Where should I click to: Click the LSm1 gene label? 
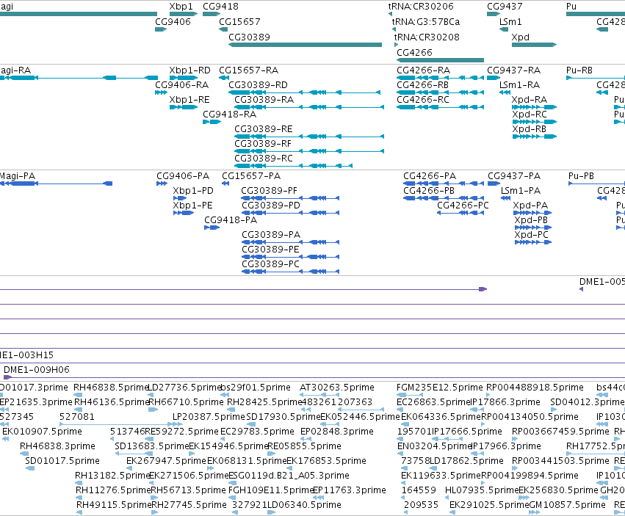click(x=510, y=21)
